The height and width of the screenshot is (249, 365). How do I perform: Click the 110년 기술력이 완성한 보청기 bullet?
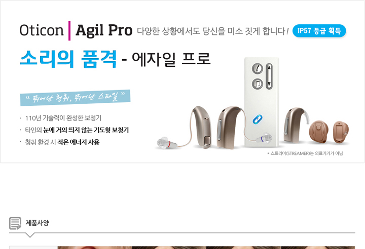[x=63, y=118]
